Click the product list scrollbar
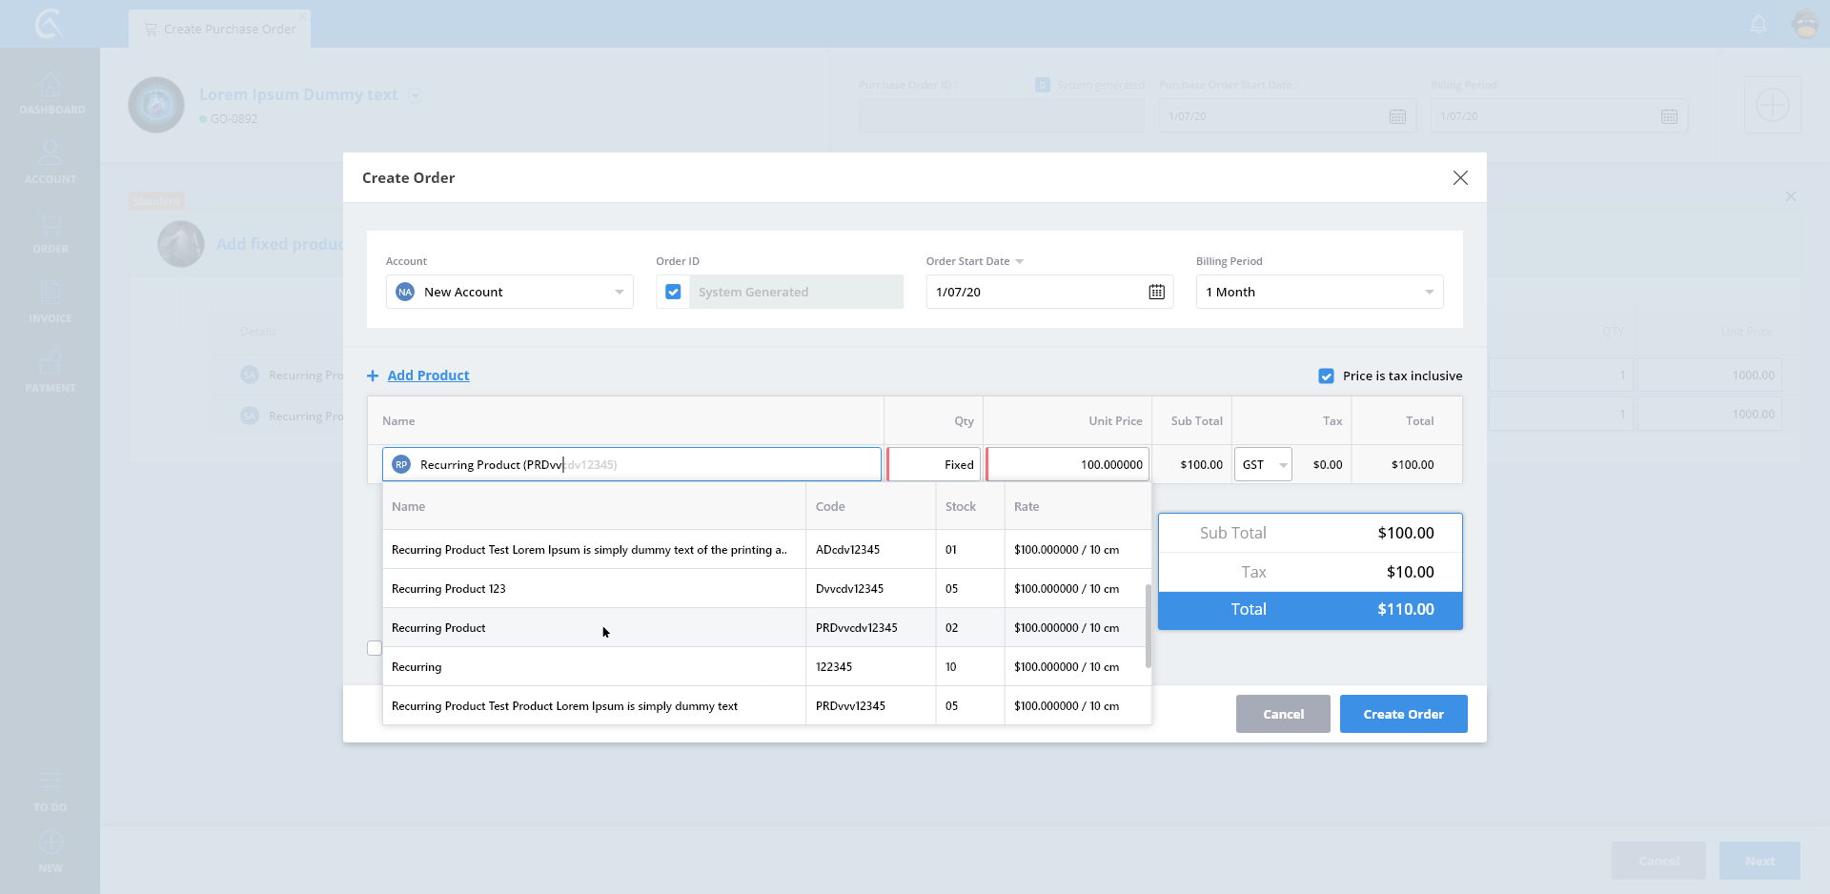This screenshot has height=894, width=1830. click(x=1148, y=625)
